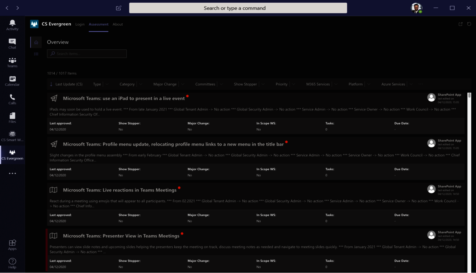Switch to the Login tab
Viewport: 476px width, 273px height.
(80, 24)
